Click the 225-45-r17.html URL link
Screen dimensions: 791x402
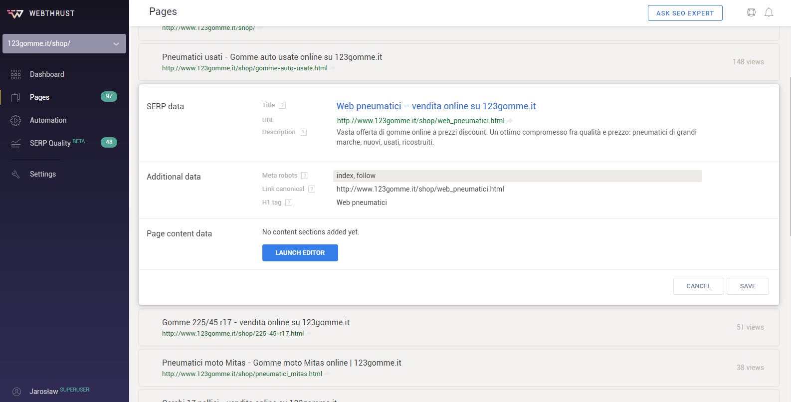(x=233, y=334)
